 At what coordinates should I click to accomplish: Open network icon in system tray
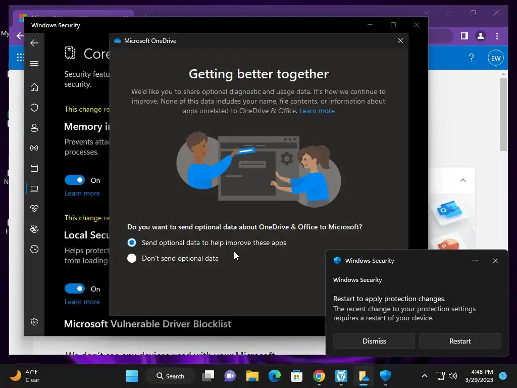tap(440, 376)
